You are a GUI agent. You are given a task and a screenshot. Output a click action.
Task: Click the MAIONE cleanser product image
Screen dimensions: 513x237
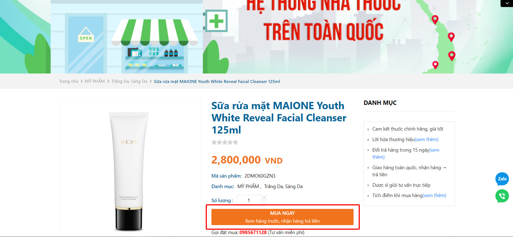[x=129, y=171]
